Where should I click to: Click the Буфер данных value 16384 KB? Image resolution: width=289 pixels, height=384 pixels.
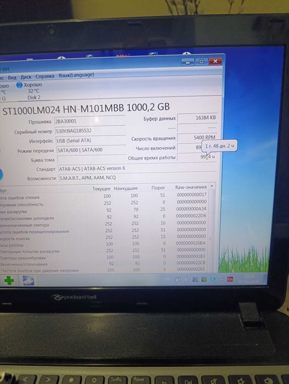point(197,118)
